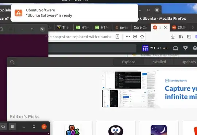Open Firefox page actions three-dot menu
The width and height of the screenshot is (197, 135).
click(128, 37)
